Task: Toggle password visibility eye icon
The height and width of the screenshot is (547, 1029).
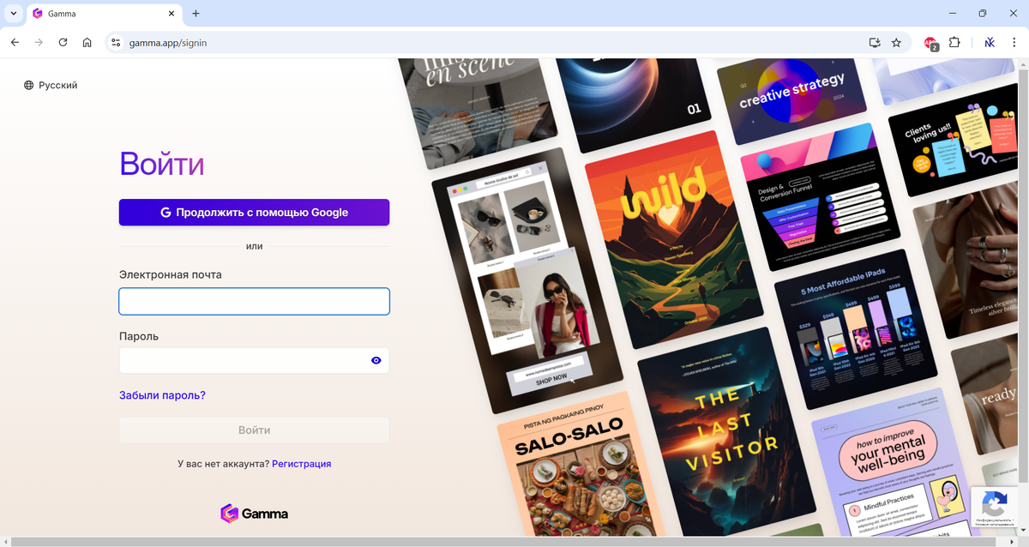Action: tap(376, 360)
